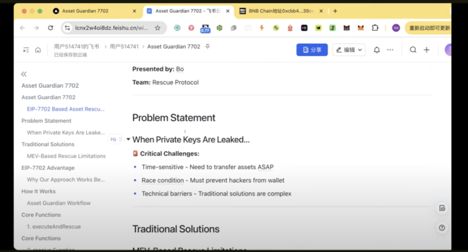Go to 用户514741 breadcrumb link

(x=124, y=47)
